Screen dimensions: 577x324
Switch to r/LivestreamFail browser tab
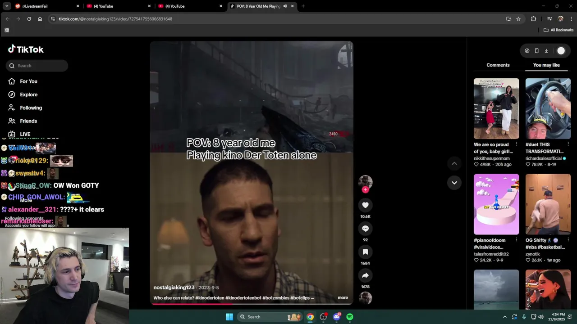pos(46,6)
